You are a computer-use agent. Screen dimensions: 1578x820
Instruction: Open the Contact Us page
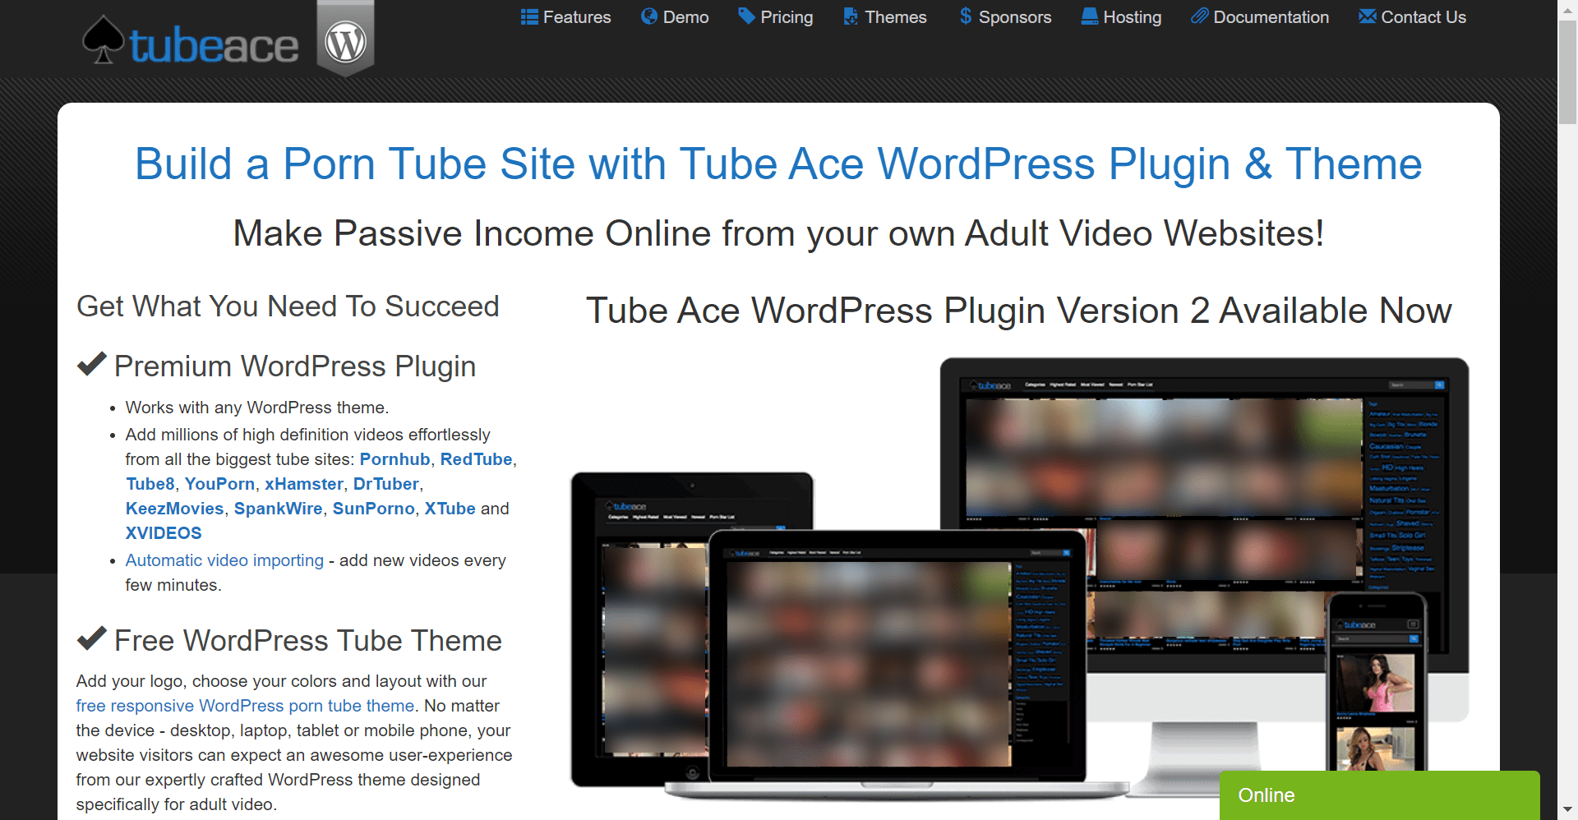pyautogui.click(x=1413, y=17)
